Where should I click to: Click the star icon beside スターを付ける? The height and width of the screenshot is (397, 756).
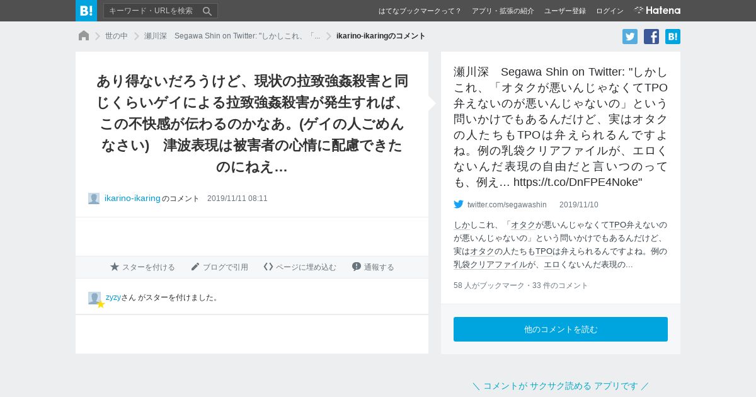115,267
